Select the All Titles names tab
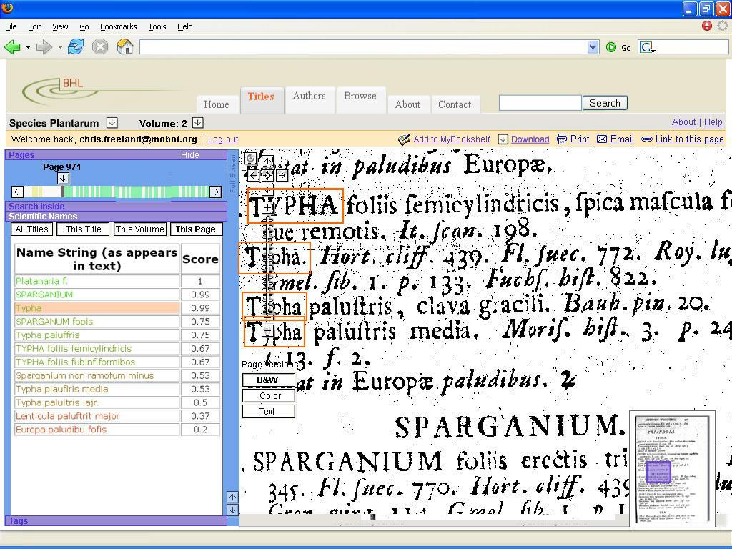Image resolution: width=732 pixels, height=549 pixels. coord(31,229)
